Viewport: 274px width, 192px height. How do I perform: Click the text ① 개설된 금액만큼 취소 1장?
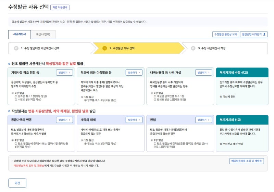coord(169,96)
